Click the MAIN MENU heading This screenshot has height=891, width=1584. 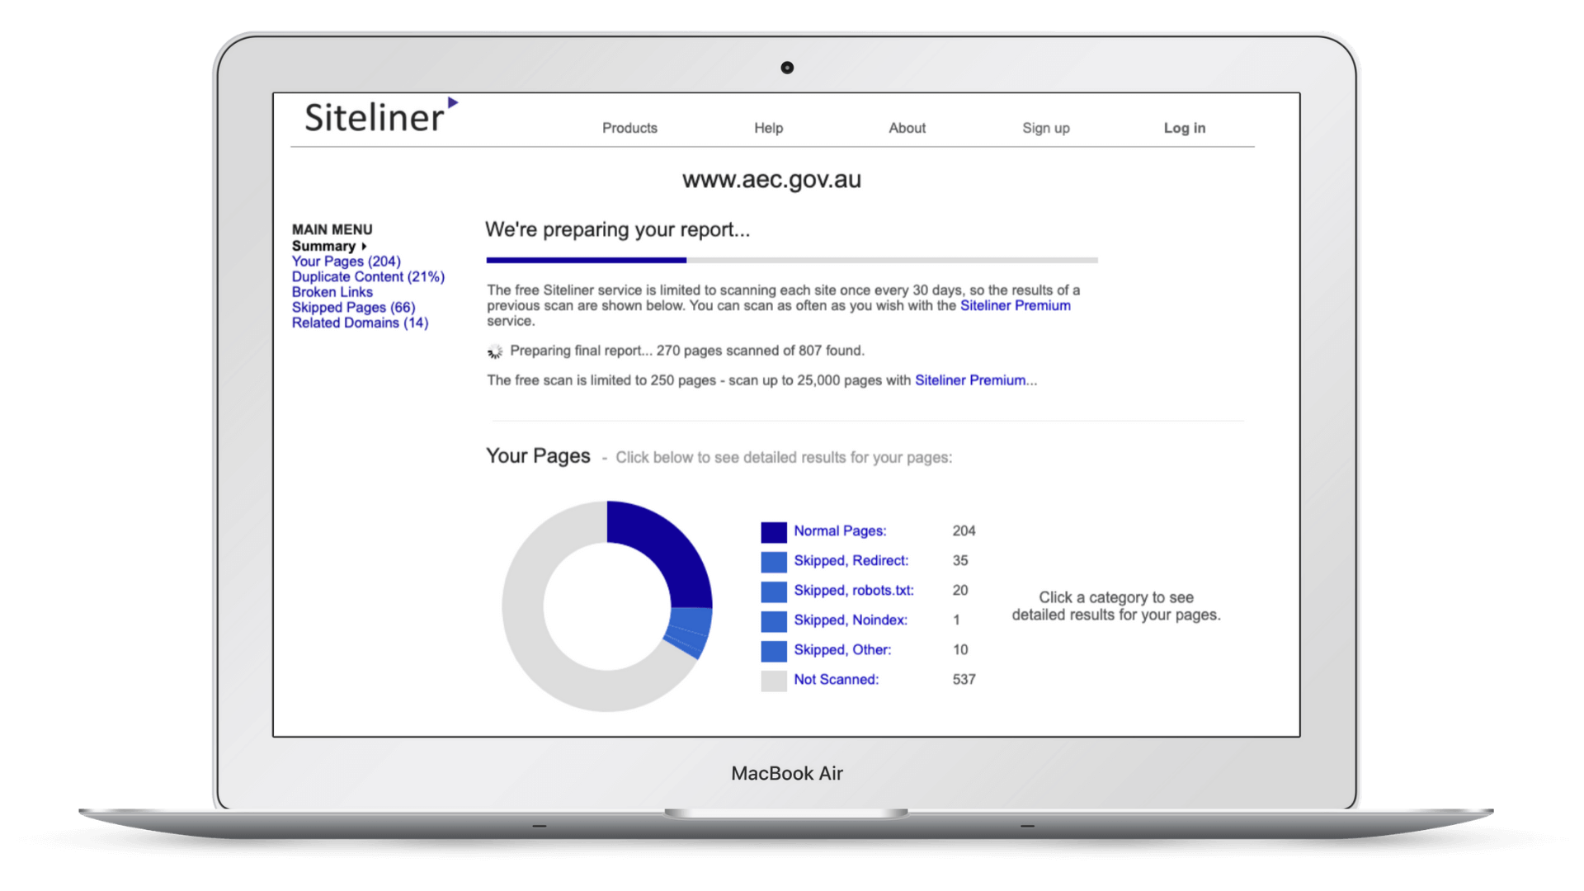332,229
